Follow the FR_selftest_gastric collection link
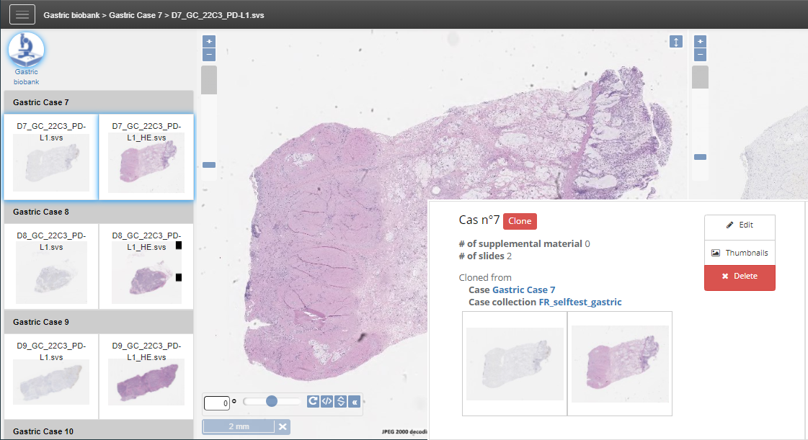This screenshot has height=440, width=808. 580,302
